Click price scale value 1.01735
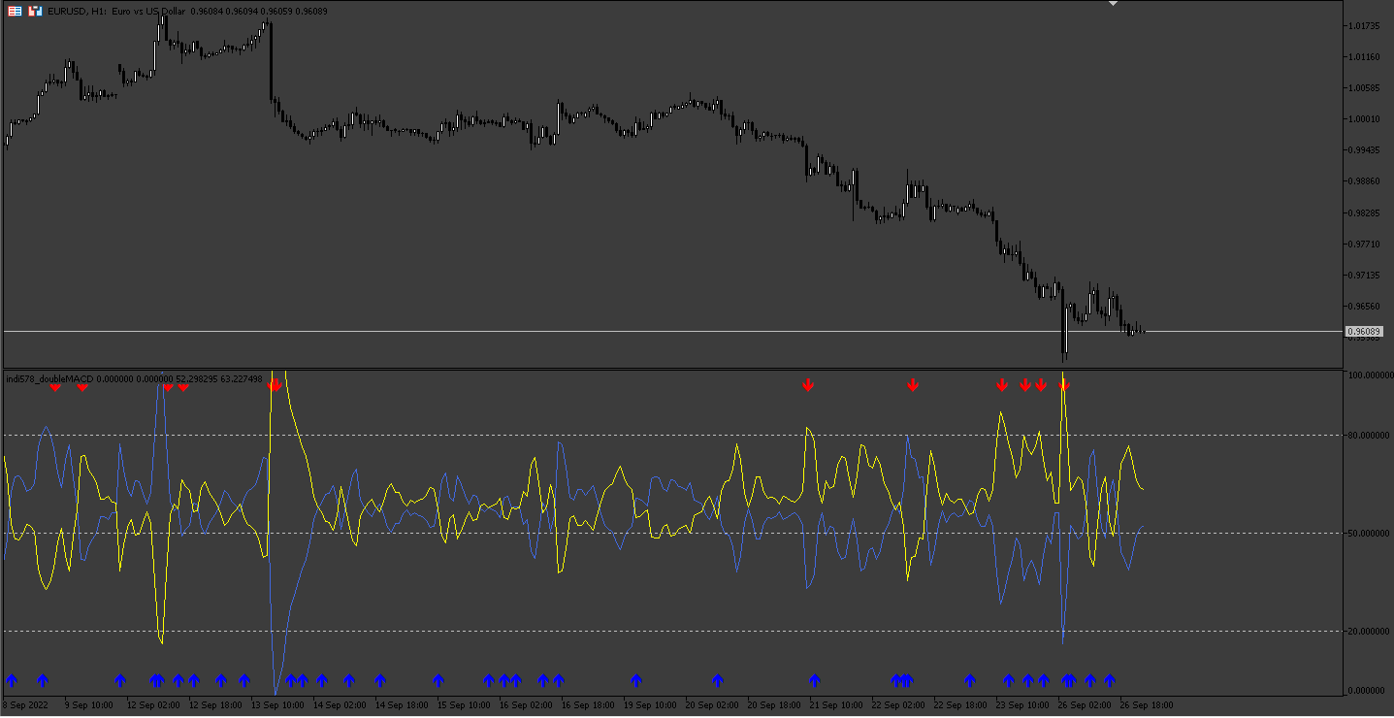This screenshot has width=1394, height=718. [x=1364, y=26]
